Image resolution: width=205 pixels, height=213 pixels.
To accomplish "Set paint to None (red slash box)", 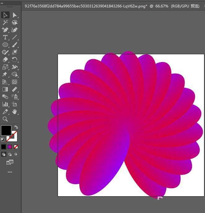I will (16, 147).
